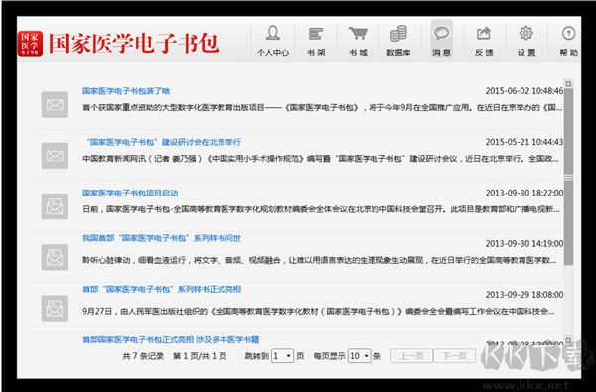Open the 帮助 help question mark icon
This screenshot has height=392, width=596.
(x=568, y=41)
